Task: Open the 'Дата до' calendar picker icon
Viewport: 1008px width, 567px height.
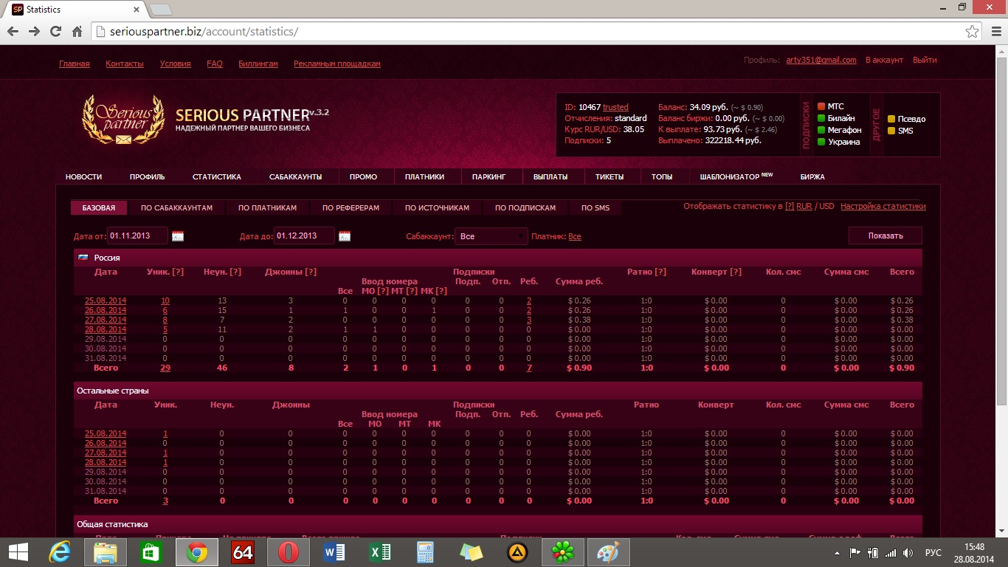Action: 345,236
